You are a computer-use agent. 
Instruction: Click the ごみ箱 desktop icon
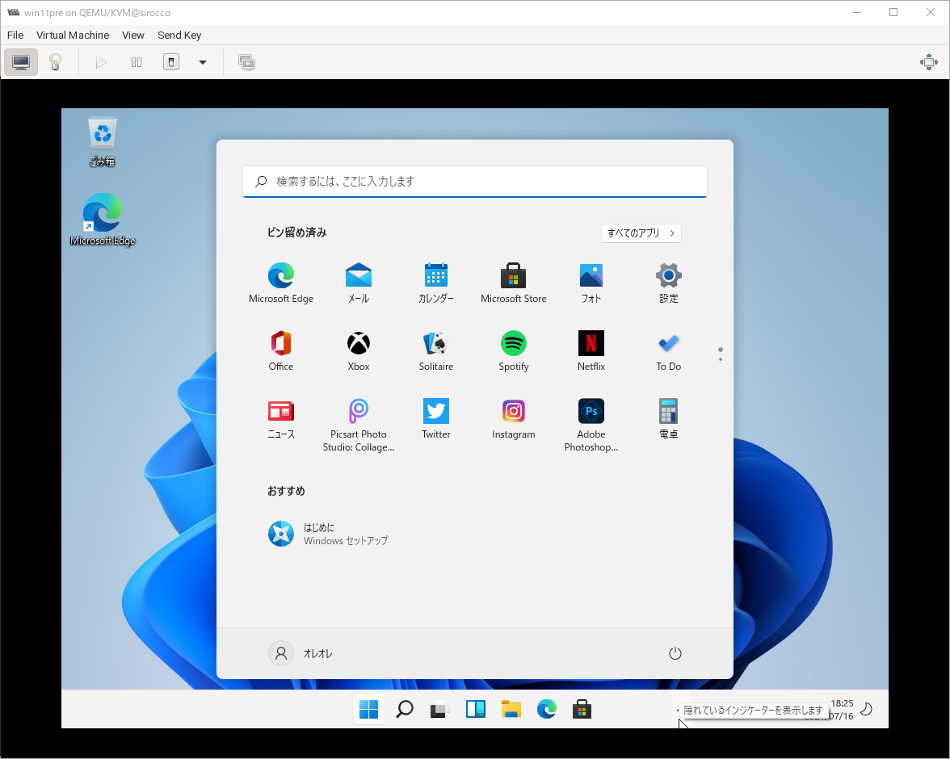[x=103, y=142]
